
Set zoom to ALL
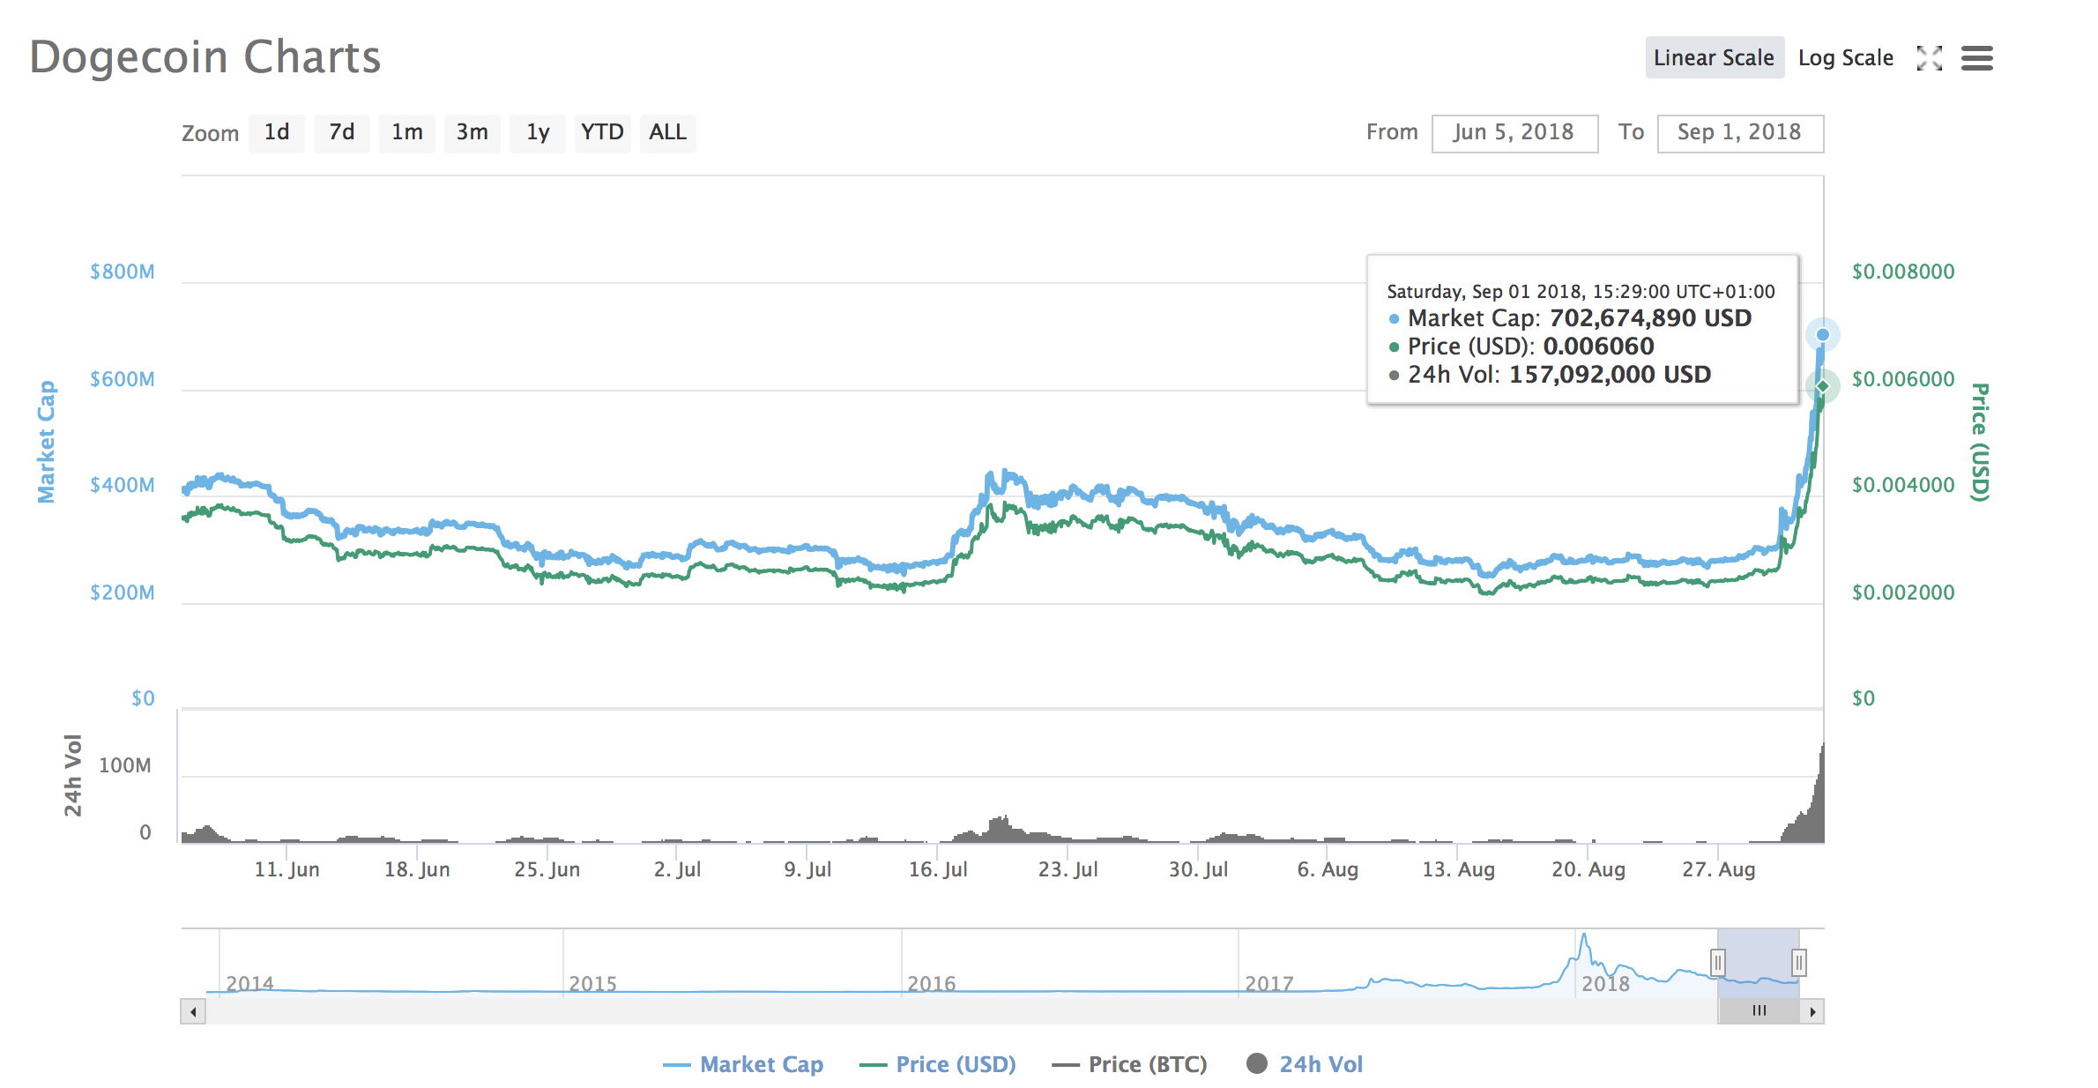(x=668, y=133)
